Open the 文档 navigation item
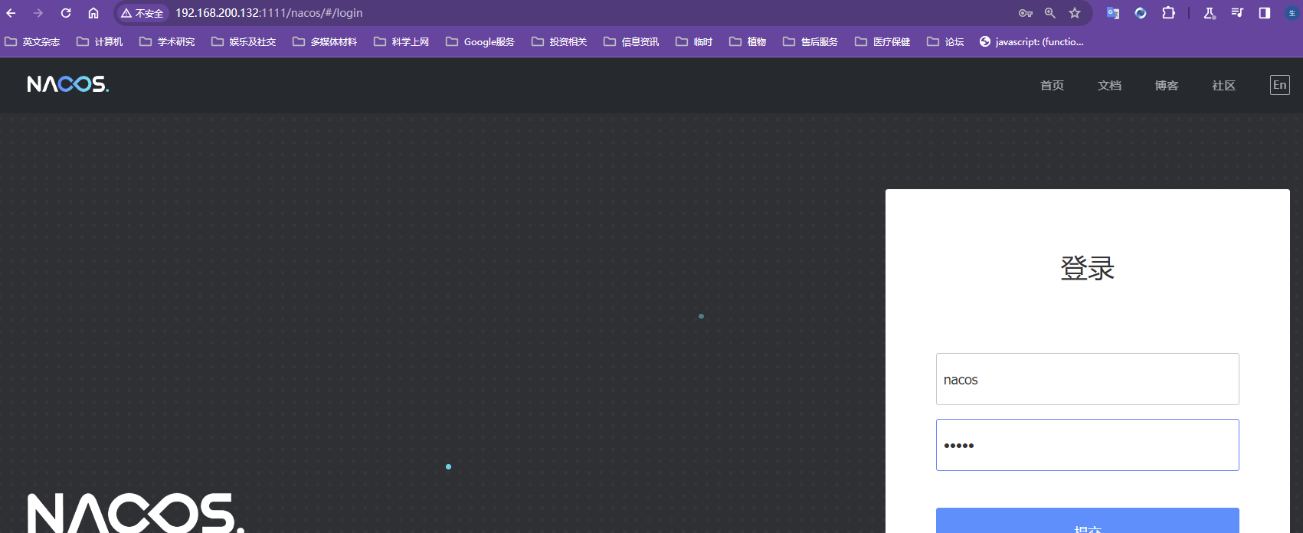The image size is (1303, 533). (x=1109, y=86)
